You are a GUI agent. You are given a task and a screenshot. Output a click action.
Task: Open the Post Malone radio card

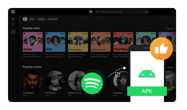(x=123, y=42)
